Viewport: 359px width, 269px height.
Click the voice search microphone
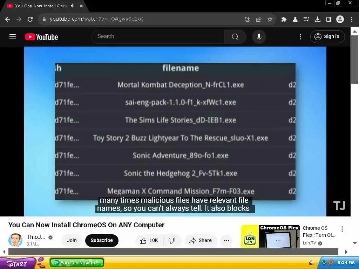point(259,36)
